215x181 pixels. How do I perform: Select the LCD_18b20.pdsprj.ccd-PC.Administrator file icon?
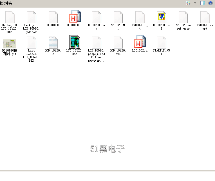(x=97, y=43)
